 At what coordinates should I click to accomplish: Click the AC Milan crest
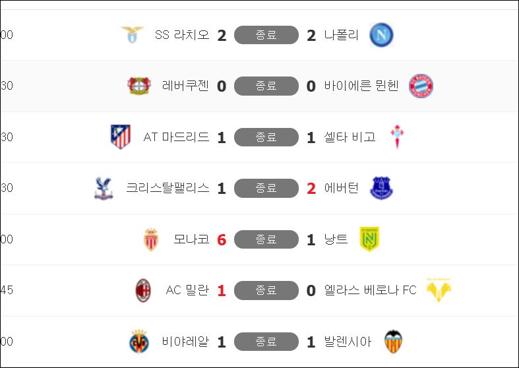pos(143,290)
